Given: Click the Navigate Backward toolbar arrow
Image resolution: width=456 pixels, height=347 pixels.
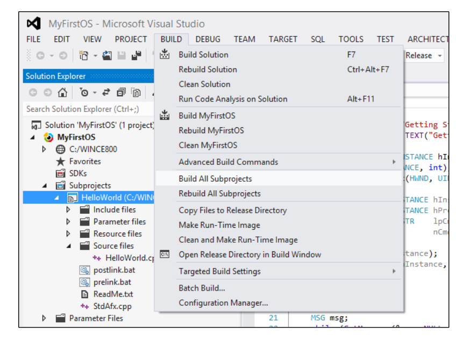Looking at the screenshot, I should click(x=40, y=55).
